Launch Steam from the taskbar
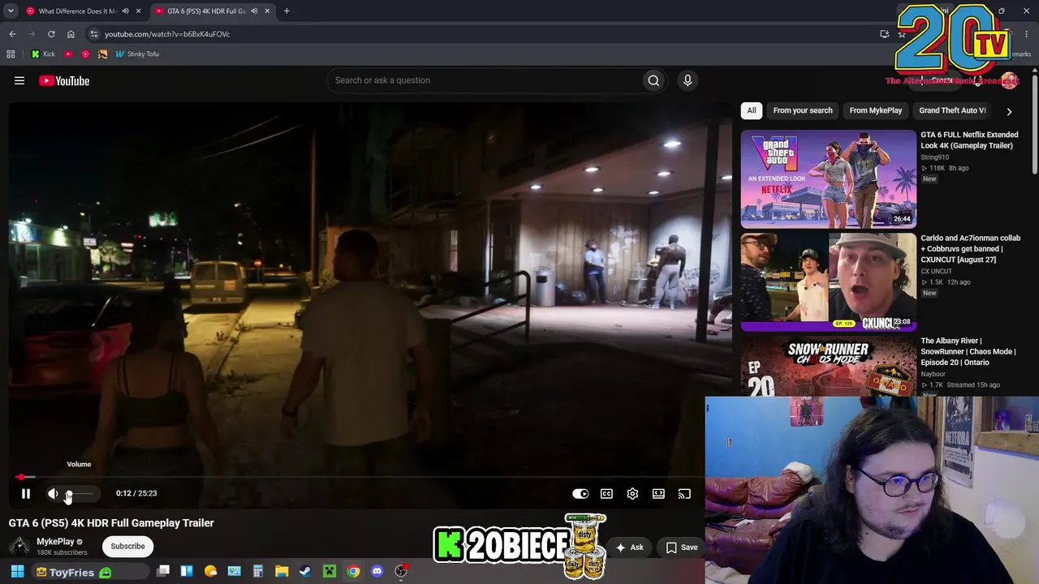This screenshot has height=584, width=1039. point(305,571)
